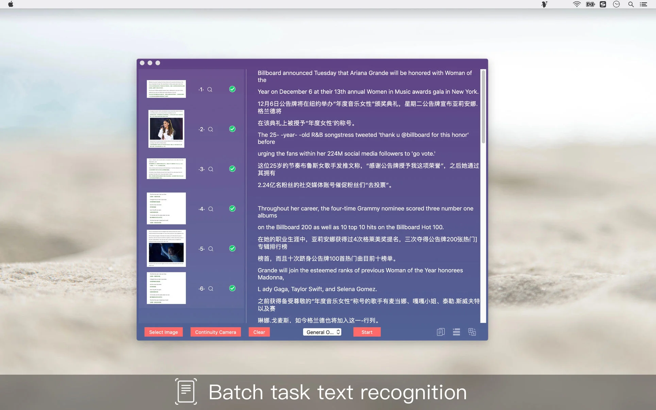Open the battery status menu
Viewport: 656px width, 410px height.
click(590, 4)
